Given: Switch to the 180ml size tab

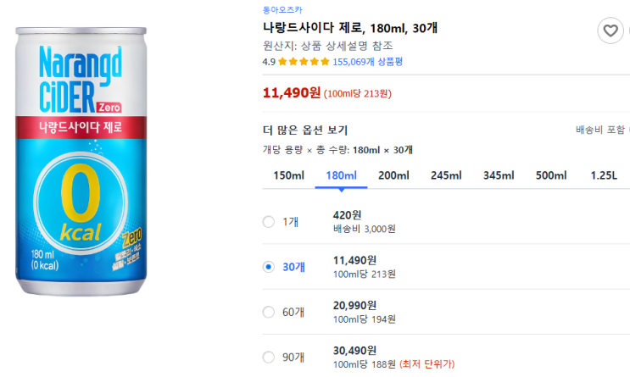Looking at the screenshot, I should (x=341, y=175).
